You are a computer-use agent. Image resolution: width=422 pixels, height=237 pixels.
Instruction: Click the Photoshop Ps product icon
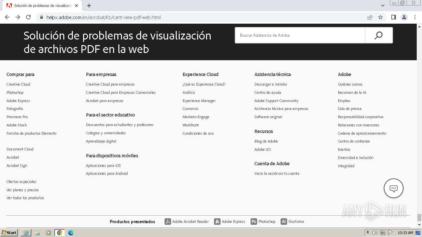click(254, 222)
